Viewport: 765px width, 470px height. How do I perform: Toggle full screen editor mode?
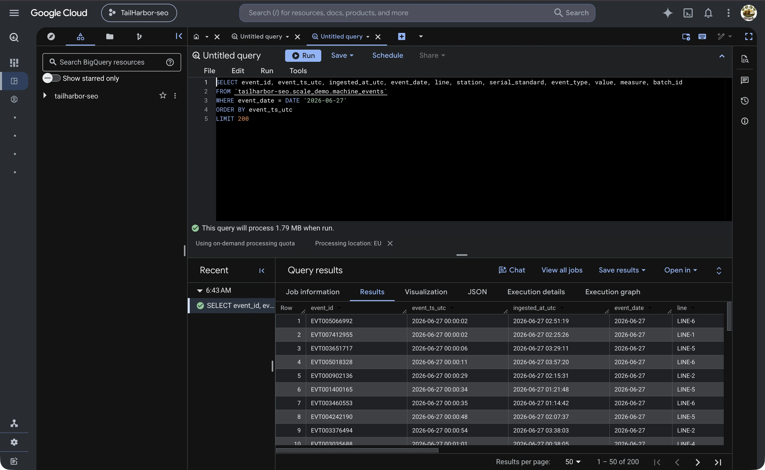(749, 36)
